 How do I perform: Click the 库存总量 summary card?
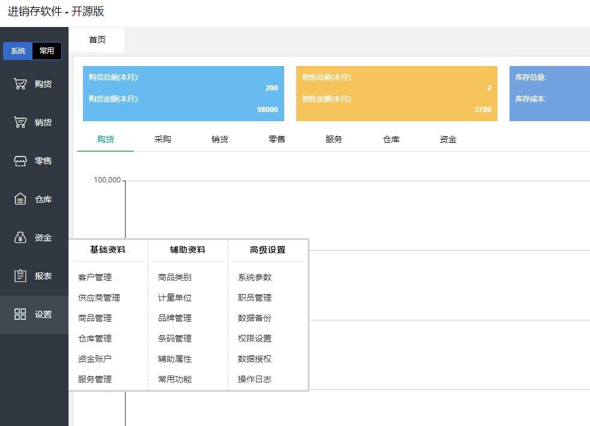[x=550, y=94]
